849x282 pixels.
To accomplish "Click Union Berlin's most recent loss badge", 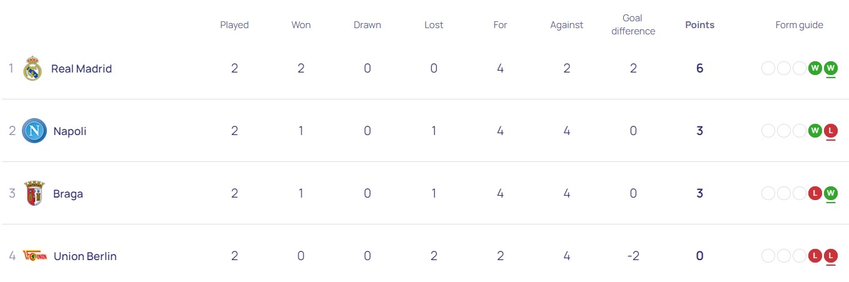I will click(x=831, y=256).
